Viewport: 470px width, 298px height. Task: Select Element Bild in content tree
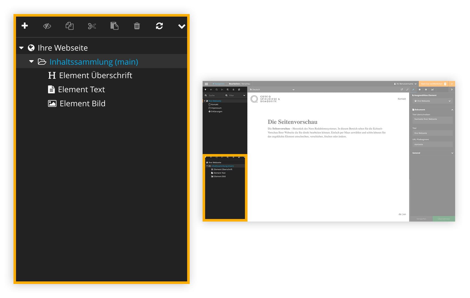[77, 103]
